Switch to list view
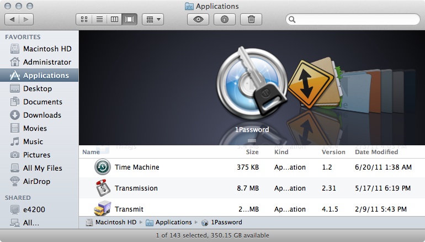The image size is (425, 242). [99, 19]
